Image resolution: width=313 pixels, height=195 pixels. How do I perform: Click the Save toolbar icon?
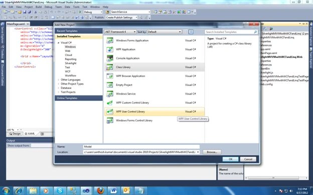click(x=25, y=12)
